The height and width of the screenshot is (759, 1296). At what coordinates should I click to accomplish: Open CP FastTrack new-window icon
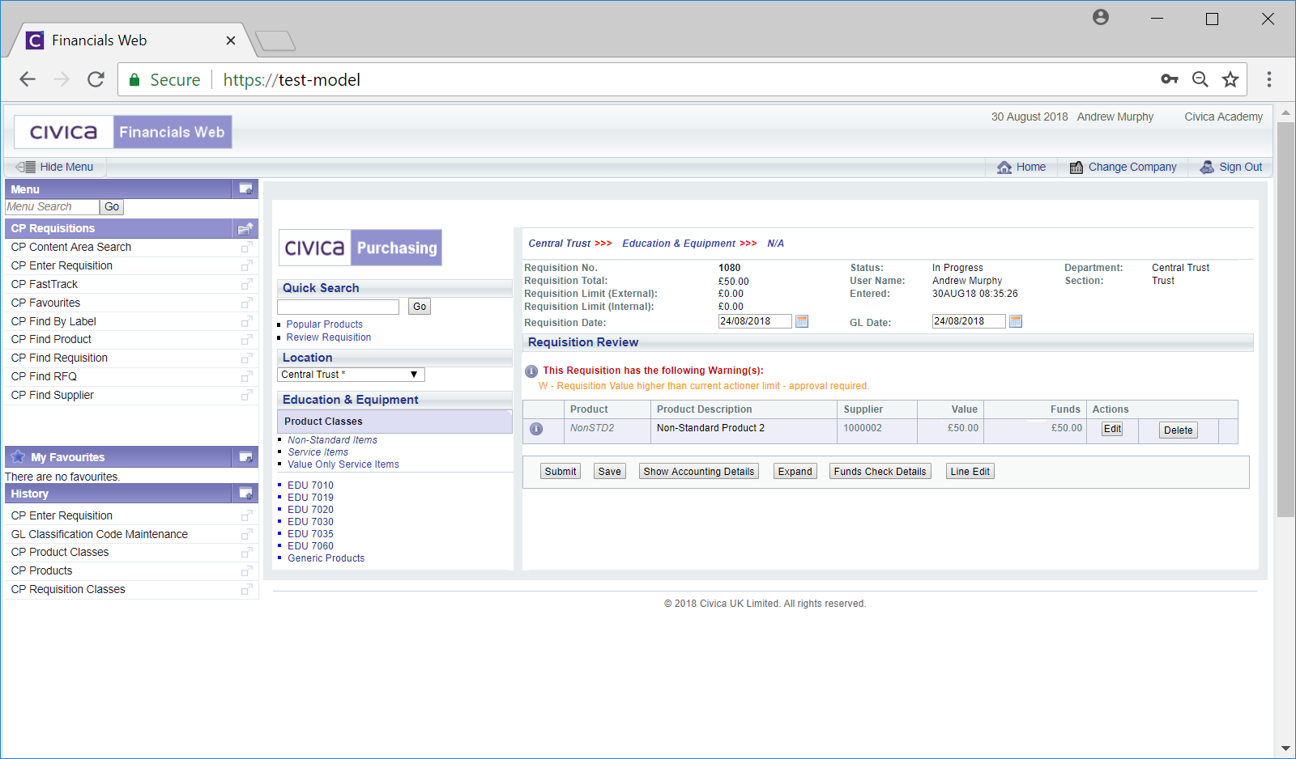coord(246,284)
